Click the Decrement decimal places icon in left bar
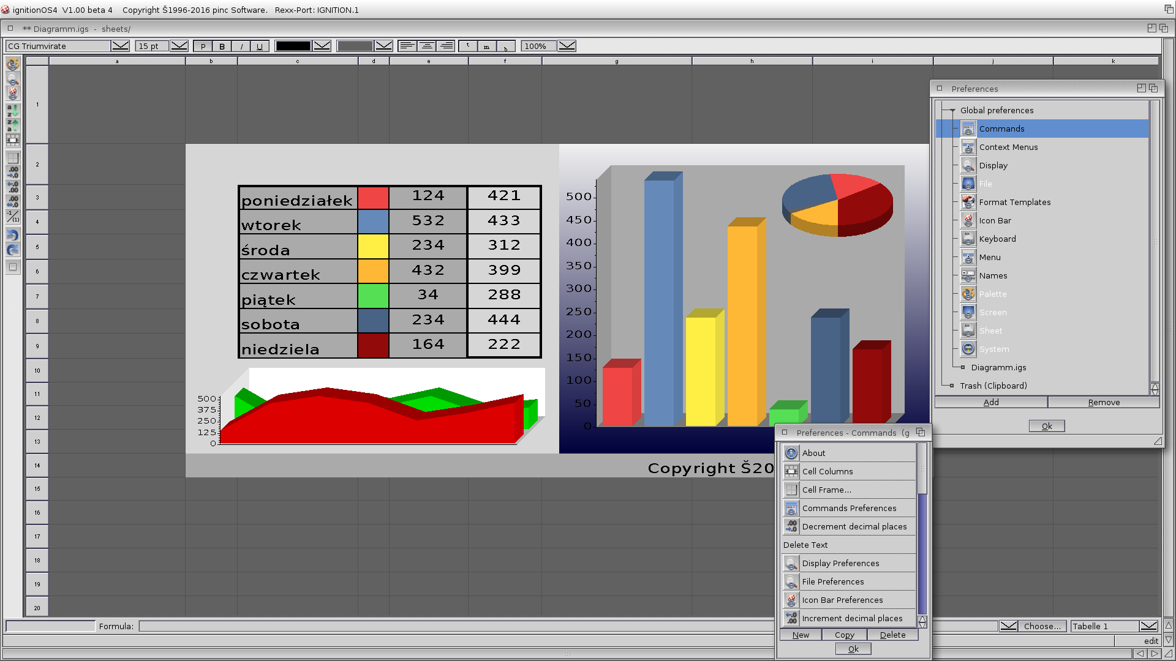Screen dimensions: 1176x661 coord(13,172)
